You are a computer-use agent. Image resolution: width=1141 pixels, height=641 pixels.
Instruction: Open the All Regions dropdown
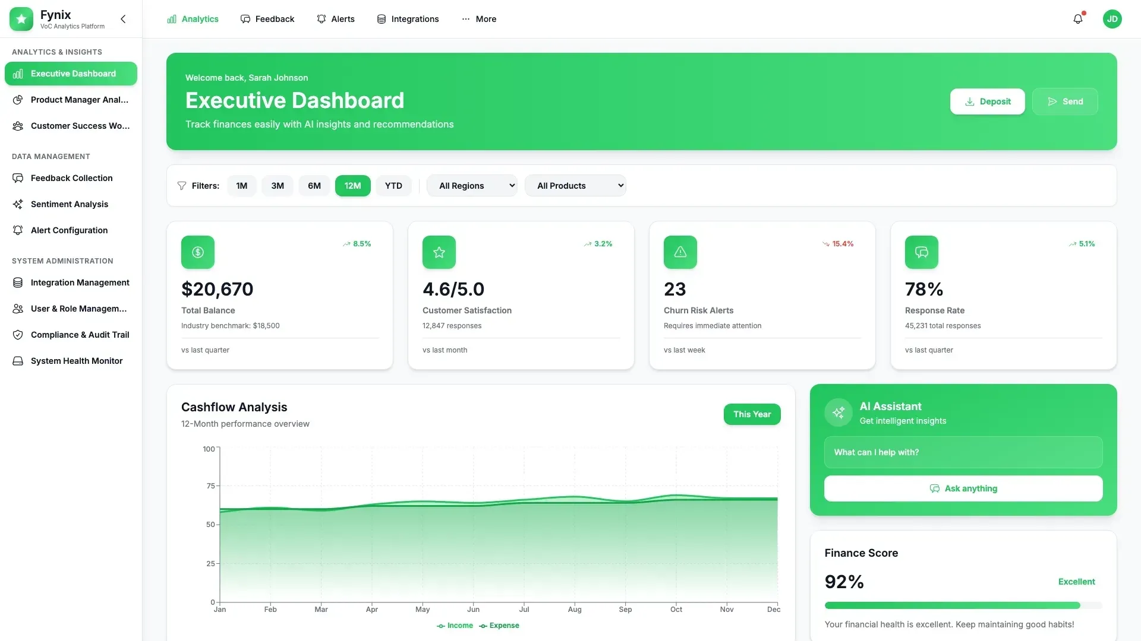click(x=472, y=186)
